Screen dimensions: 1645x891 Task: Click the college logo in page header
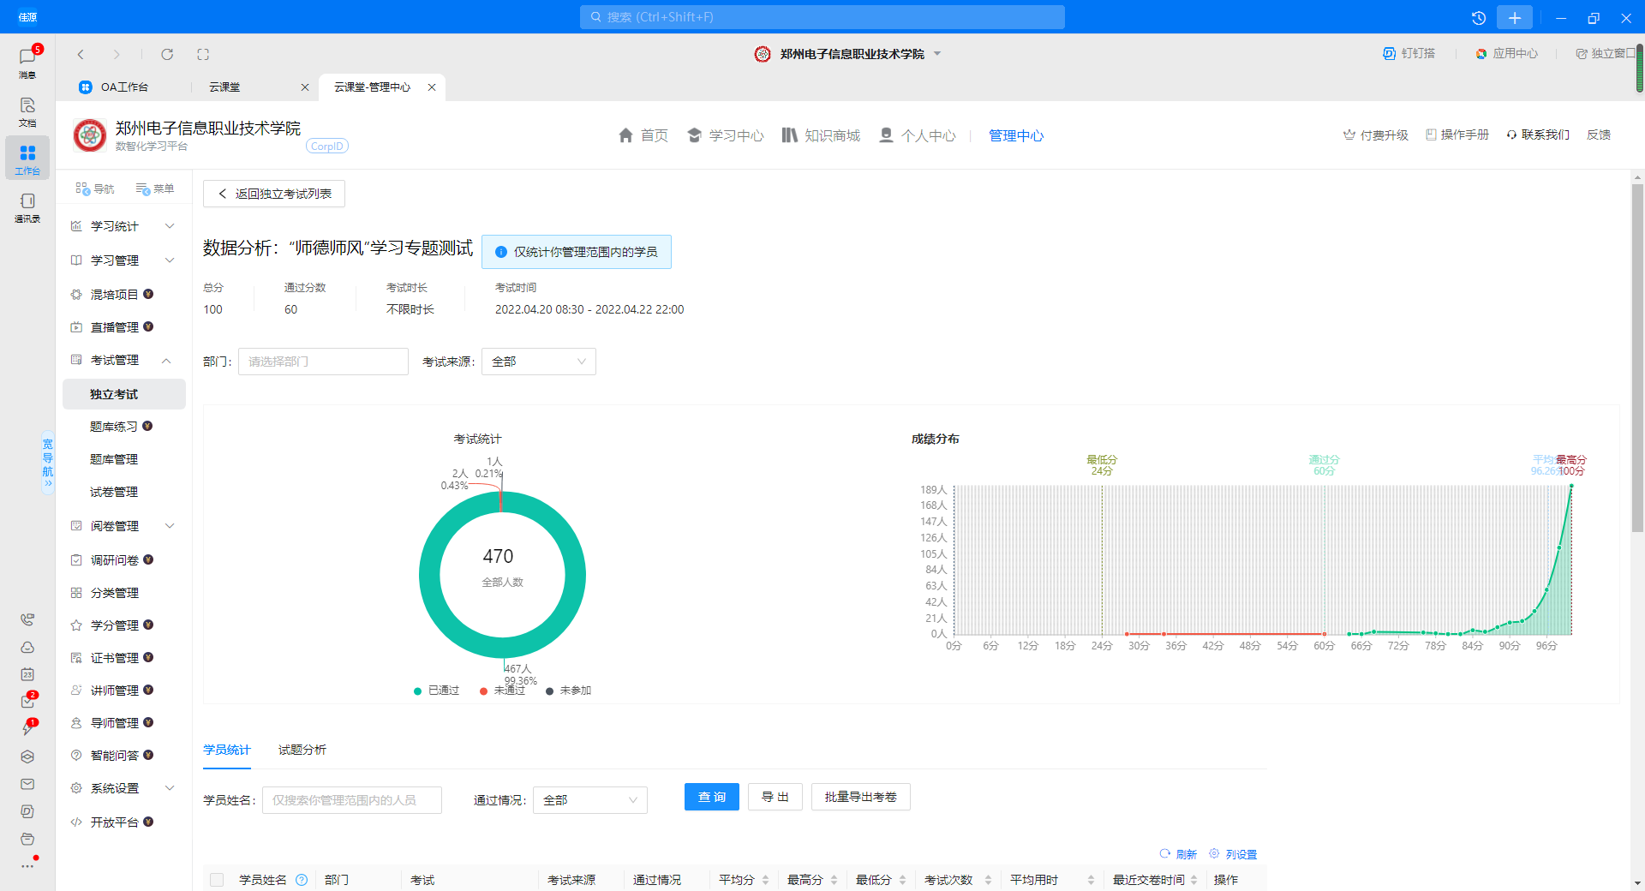pos(90,135)
